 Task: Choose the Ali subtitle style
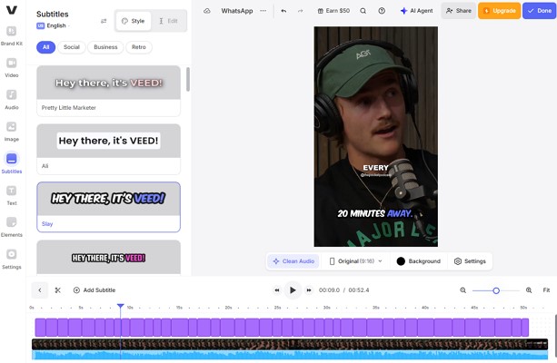tap(108, 149)
